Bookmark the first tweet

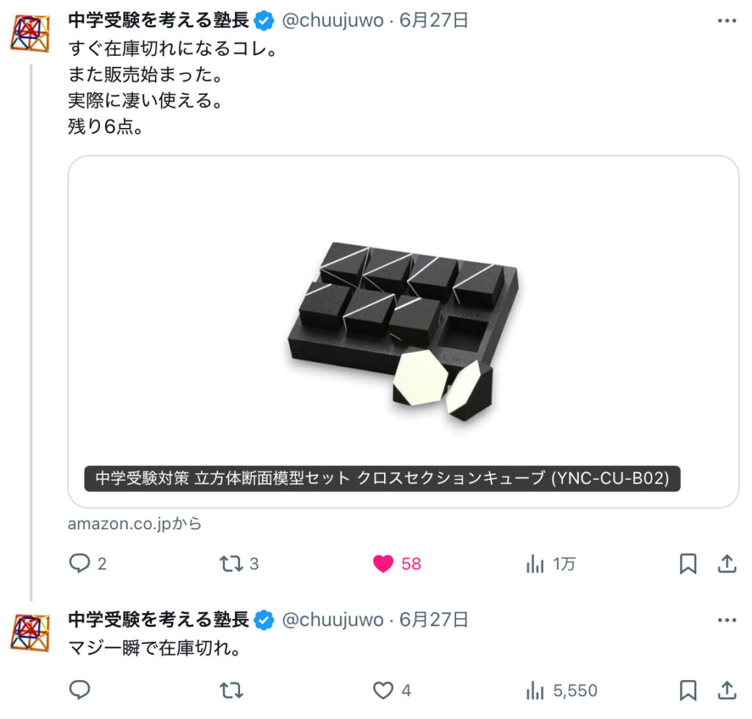pyautogui.click(x=688, y=563)
